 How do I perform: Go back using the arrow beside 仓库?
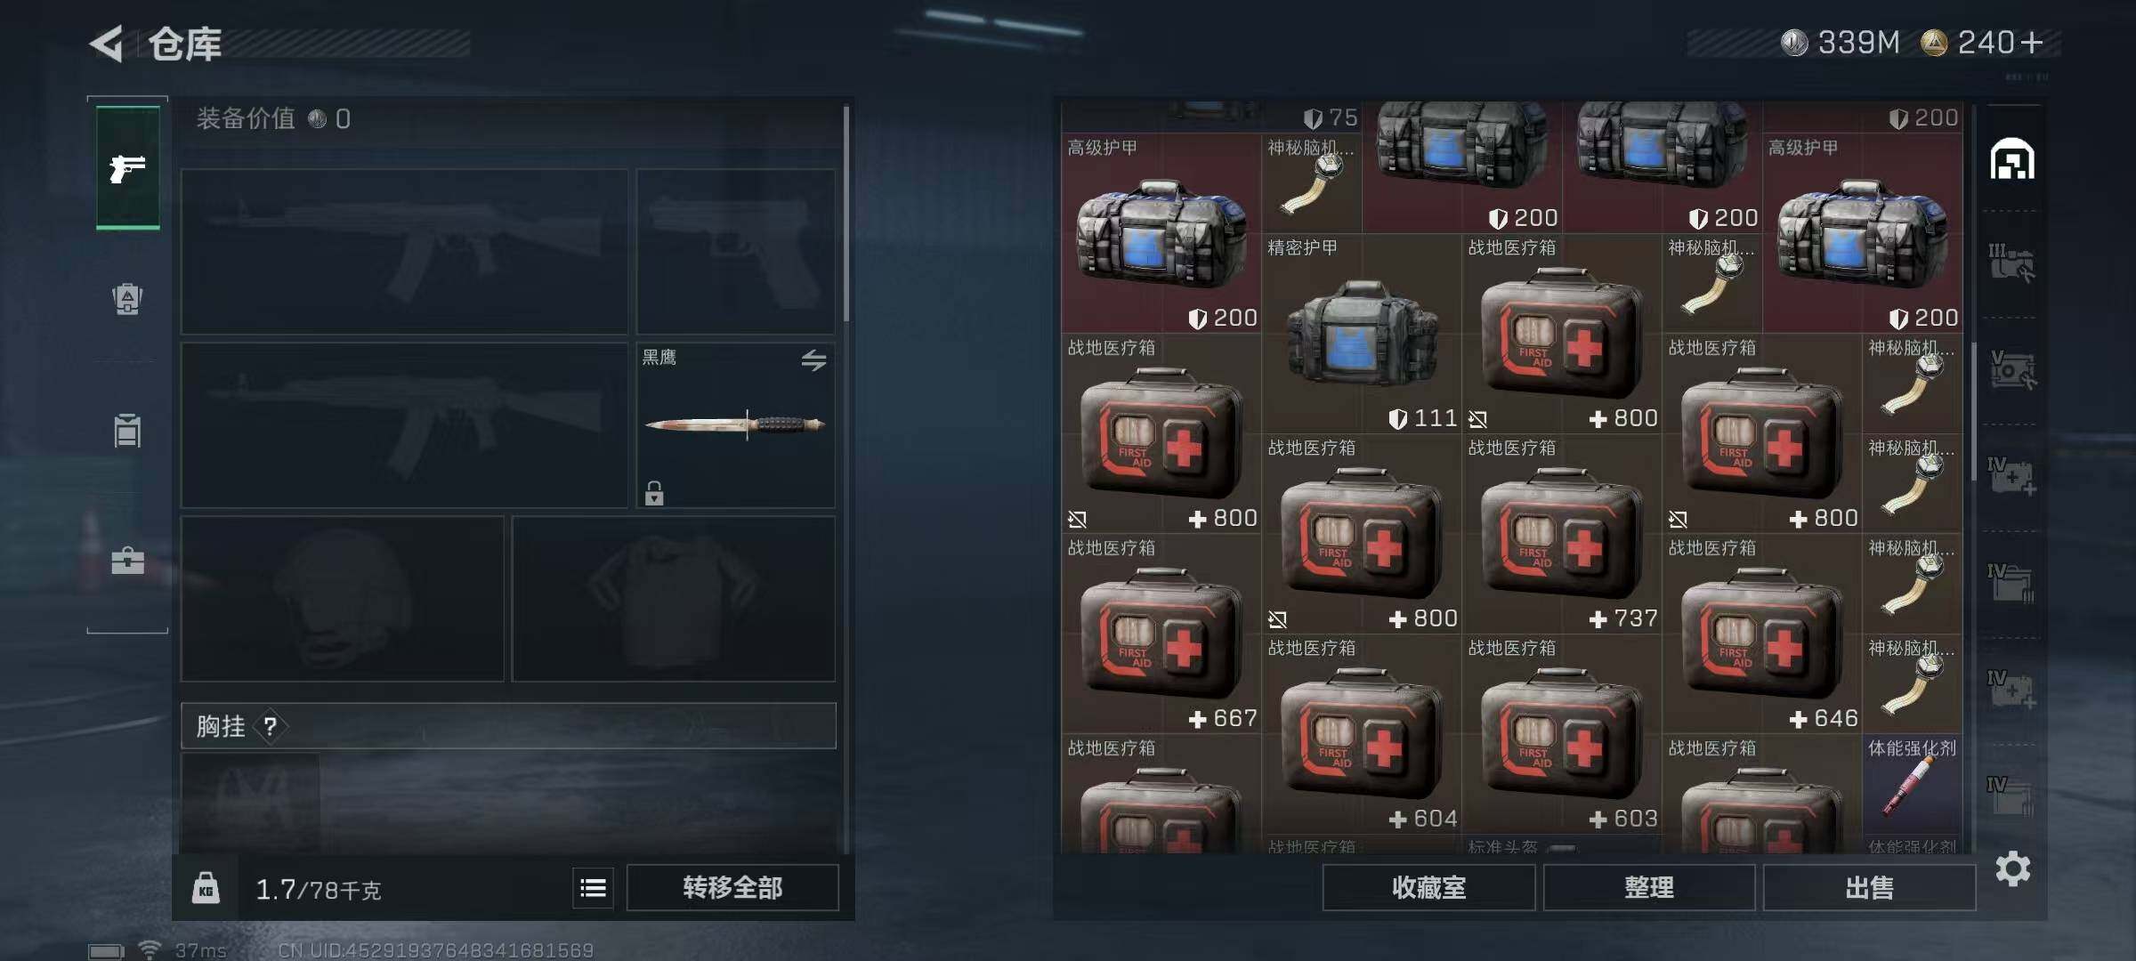(x=107, y=44)
